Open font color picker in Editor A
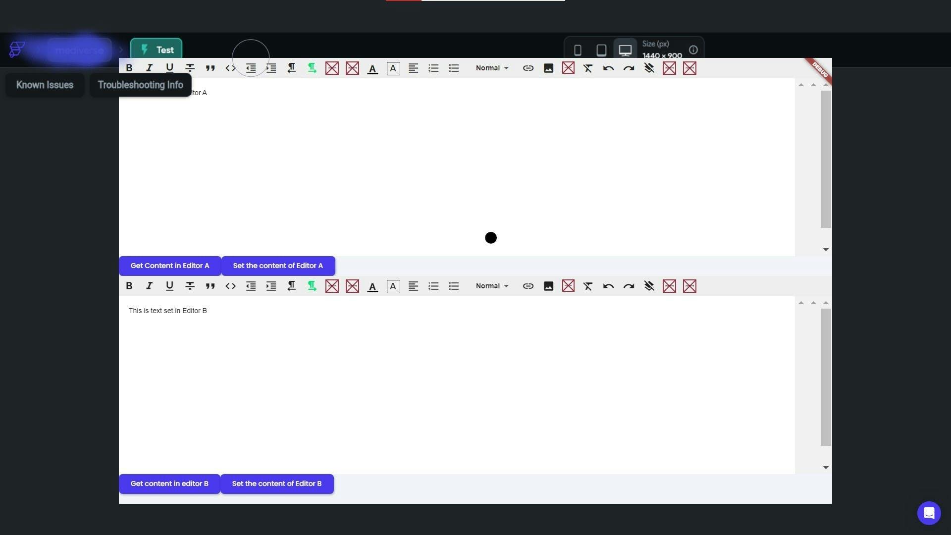 coord(372,68)
